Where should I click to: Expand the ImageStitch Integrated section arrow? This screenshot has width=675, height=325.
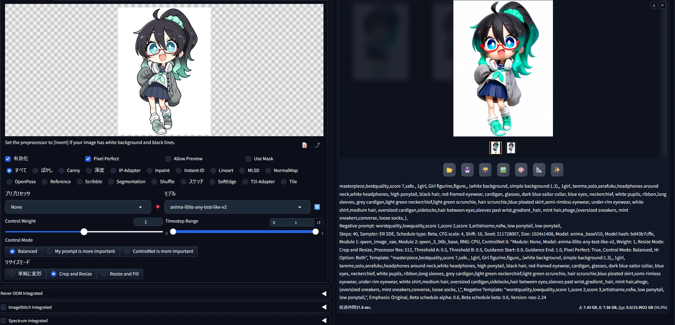click(324, 307)
